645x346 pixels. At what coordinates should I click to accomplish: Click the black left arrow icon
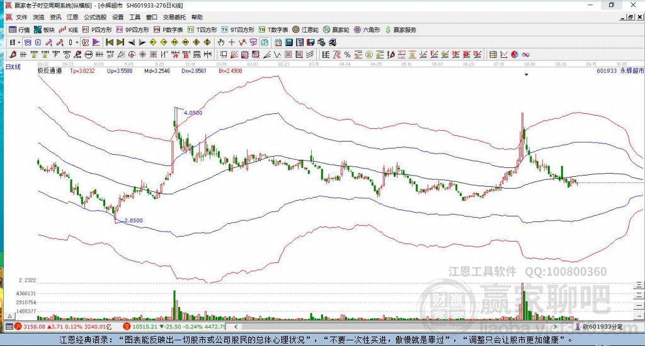click(131, 42)
